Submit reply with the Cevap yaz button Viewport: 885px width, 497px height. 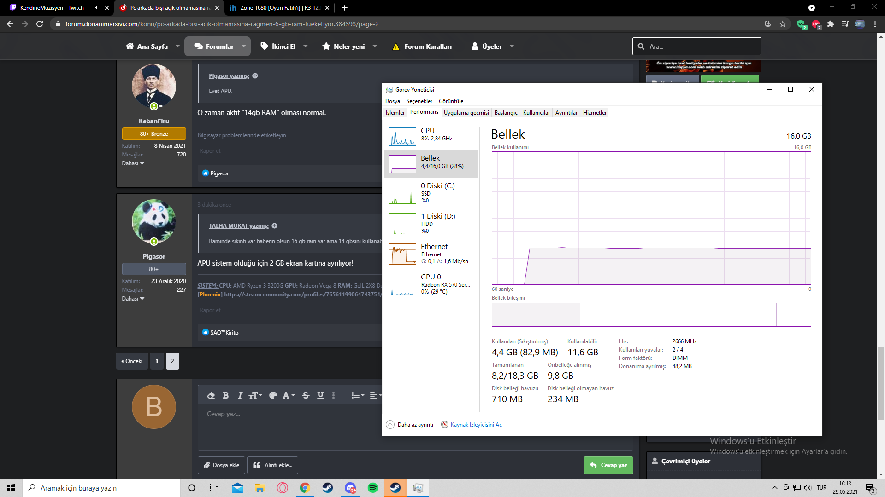click(608, 465)
